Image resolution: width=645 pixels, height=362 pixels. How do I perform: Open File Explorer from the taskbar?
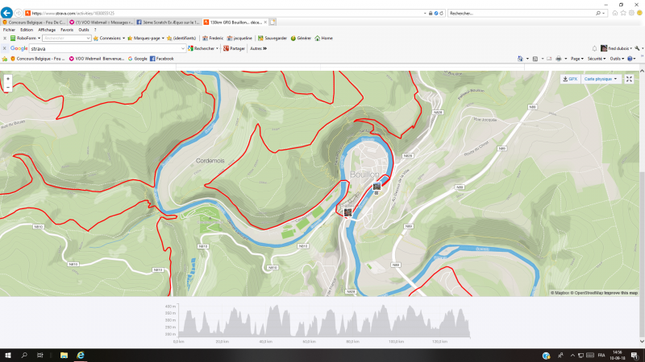pos(64,356)
